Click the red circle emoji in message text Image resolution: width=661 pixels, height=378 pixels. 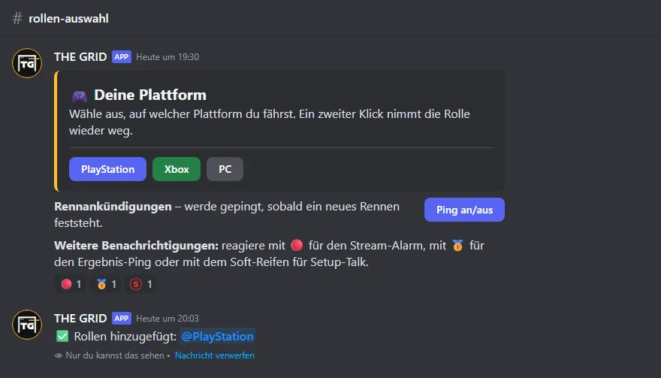[x=297, y=245]
